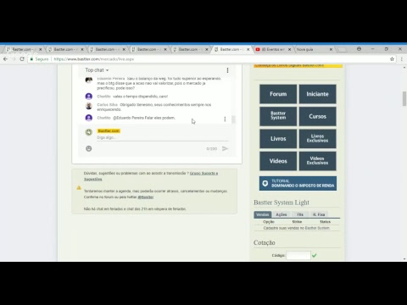Click the green check next to Código
Image resolution: width=407 pixels, height=305 pixels.
point(315,255)
